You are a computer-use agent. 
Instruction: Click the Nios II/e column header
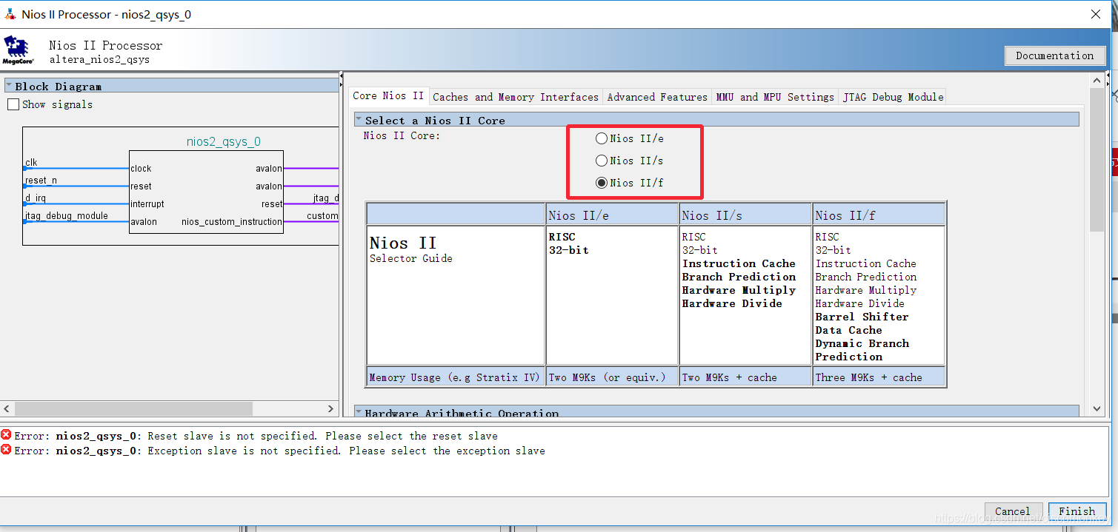click(612, 215)
